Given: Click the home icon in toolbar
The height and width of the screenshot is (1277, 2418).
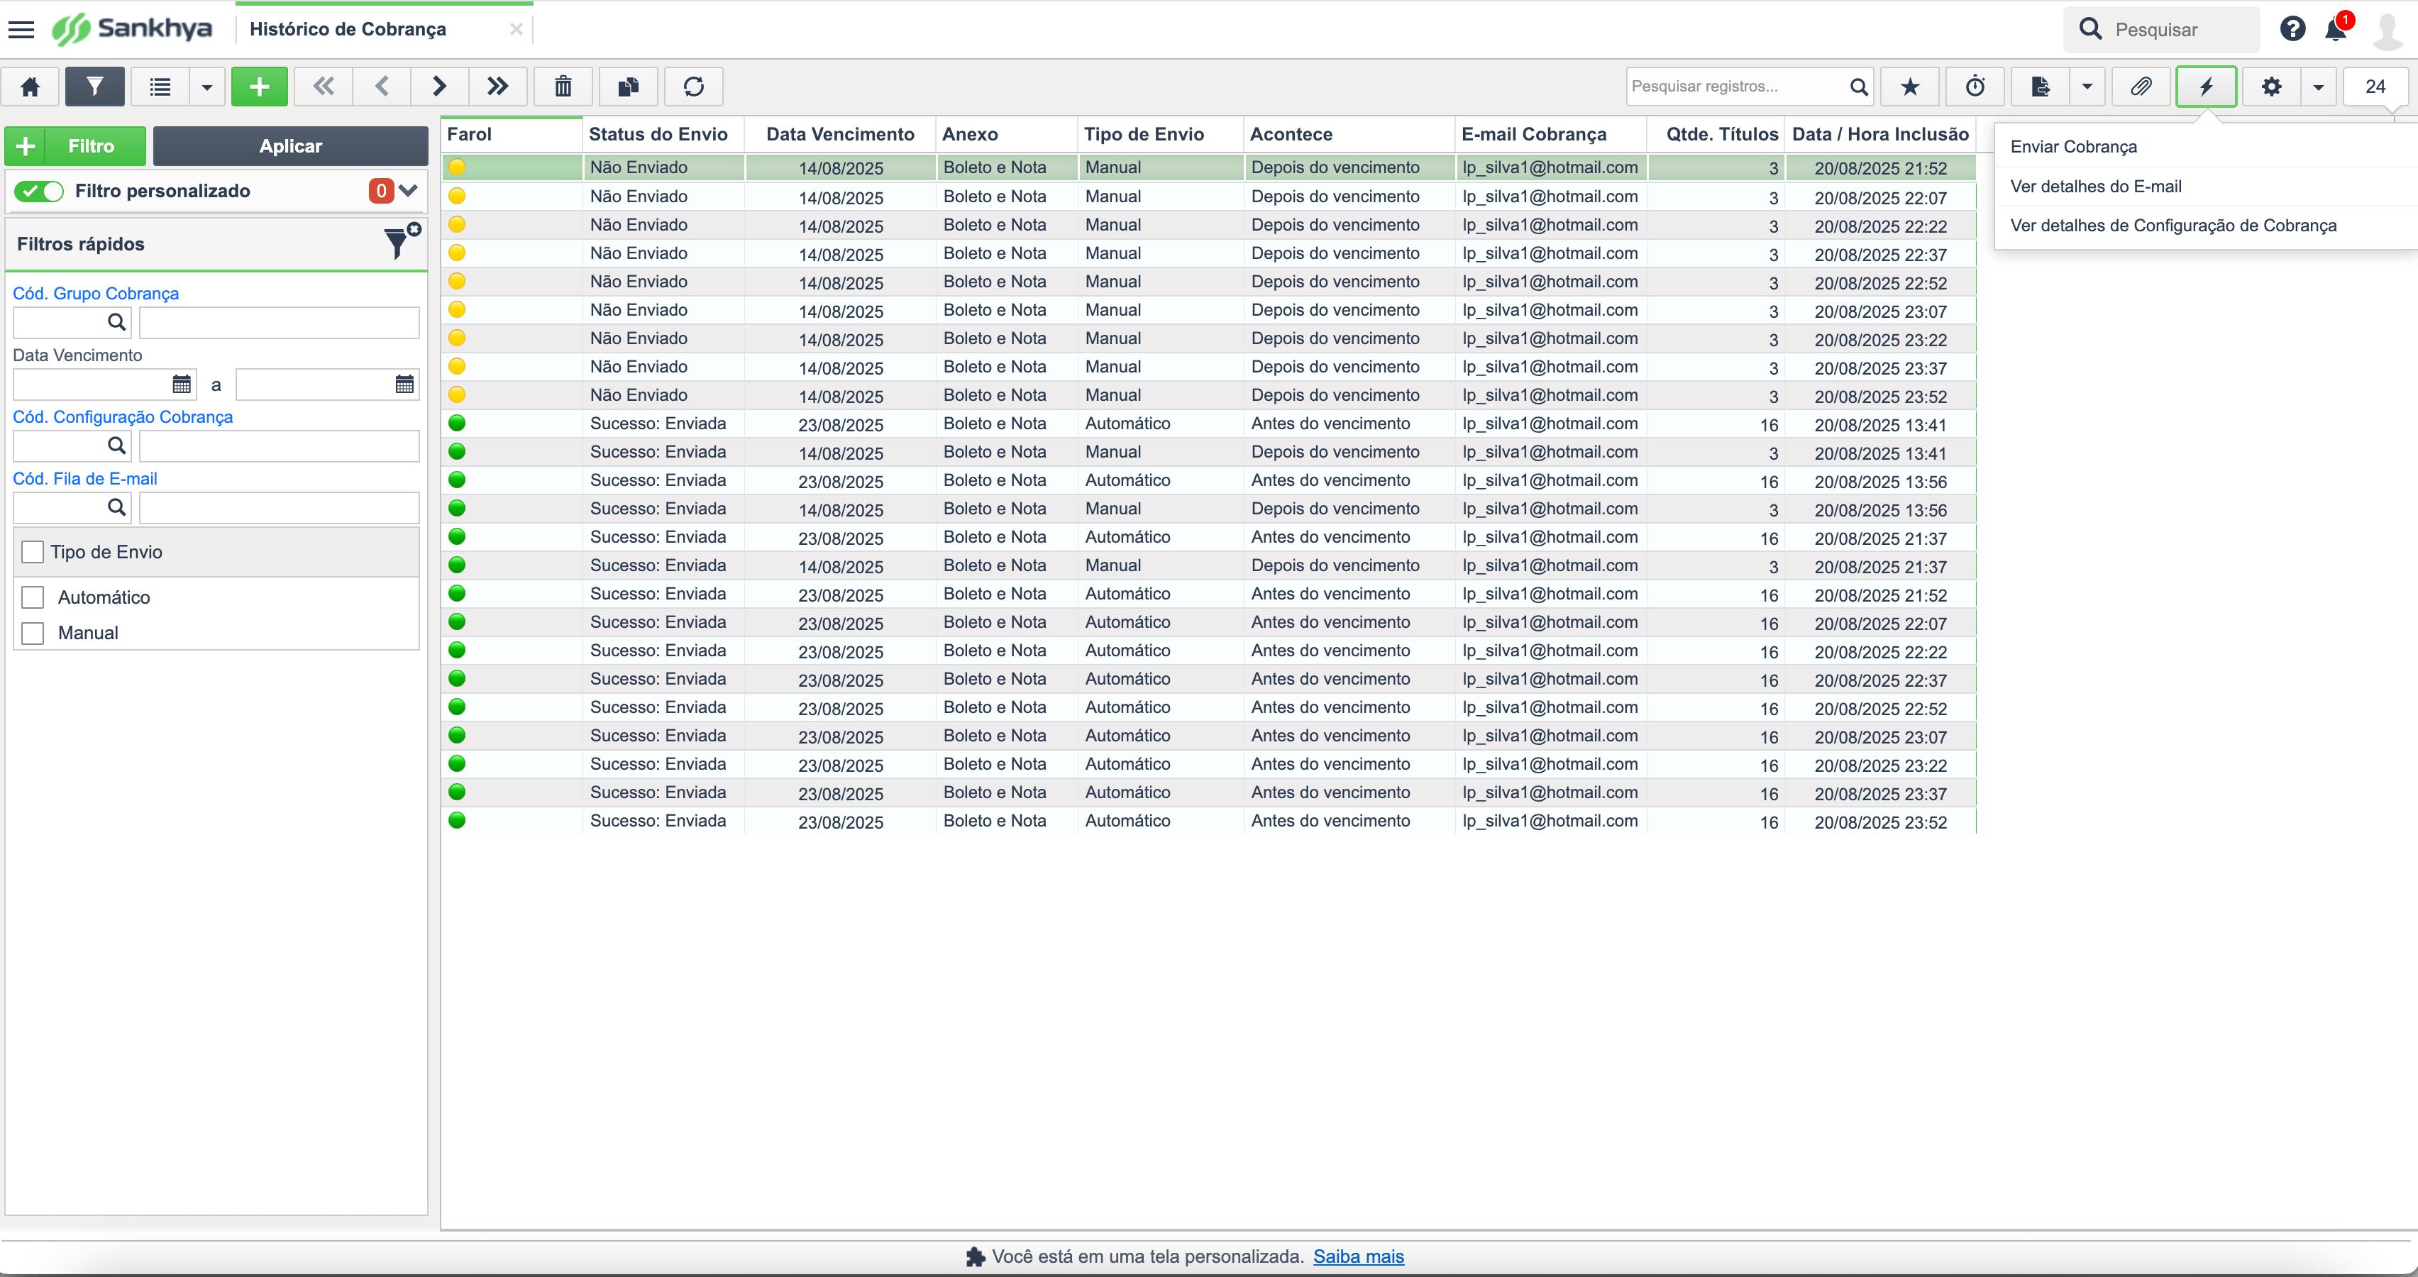Looking at the screenshot, I should (x=30, y=87).
